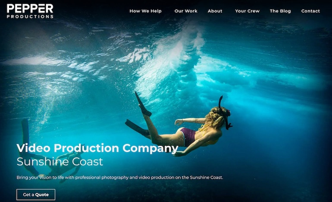Select Your Crew in the navigation
Screen dimensions: 332x202
[x=247, y=11]
